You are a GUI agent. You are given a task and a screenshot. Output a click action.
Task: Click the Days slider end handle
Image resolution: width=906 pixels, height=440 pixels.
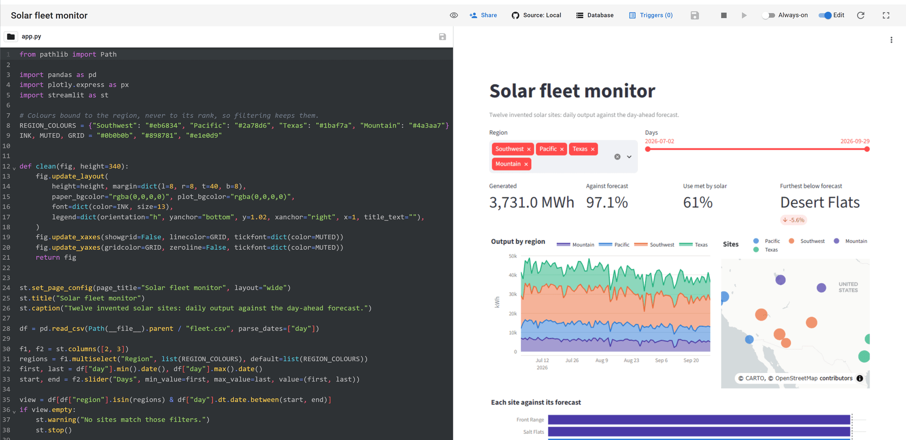pyautogui.click(x=867, y=149)
